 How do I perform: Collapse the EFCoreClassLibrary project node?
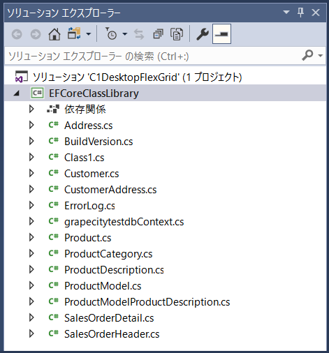click(16, 93)
